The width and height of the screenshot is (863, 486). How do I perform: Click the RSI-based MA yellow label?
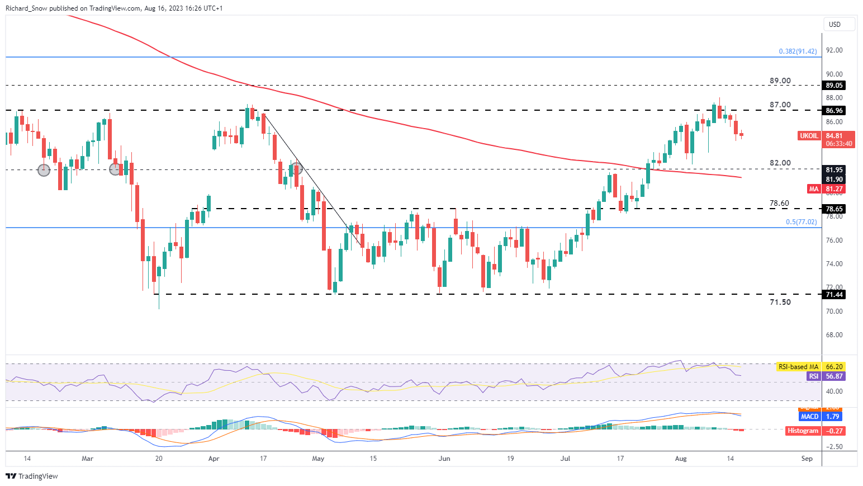pyautogui.click(x=798, y=367)
